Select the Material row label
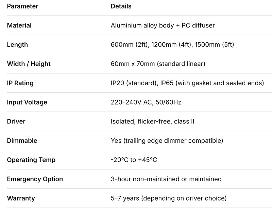Image resolution: width=272 pixels, height=210 pixels. coord(19,25)
